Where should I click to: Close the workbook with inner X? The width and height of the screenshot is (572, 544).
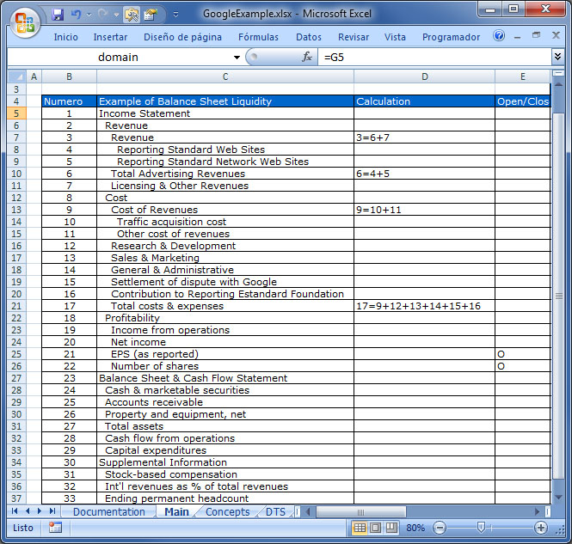556,35
